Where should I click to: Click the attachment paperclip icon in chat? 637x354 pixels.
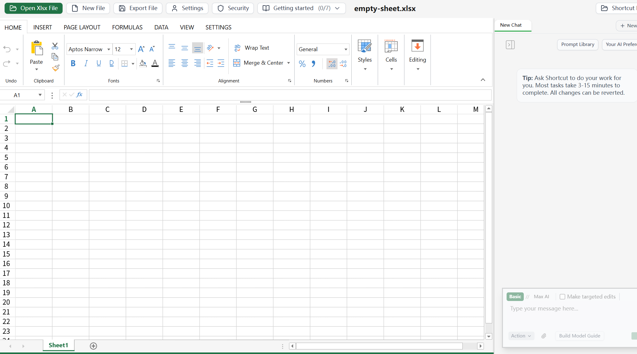[x=544, y=336]
